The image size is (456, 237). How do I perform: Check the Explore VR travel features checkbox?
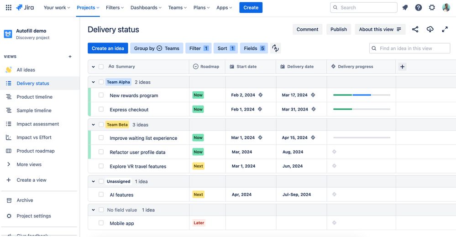(101, 166)
